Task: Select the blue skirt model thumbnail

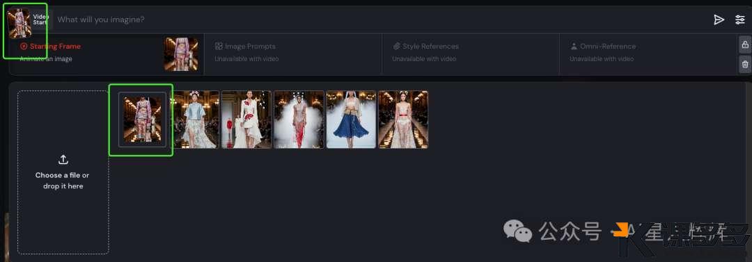Action: 351,120
